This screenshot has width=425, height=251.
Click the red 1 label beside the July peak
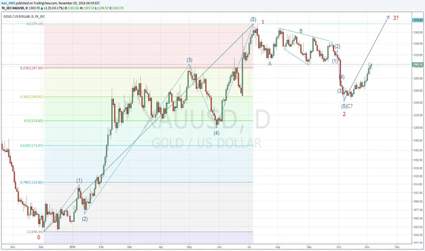point(263,22)
